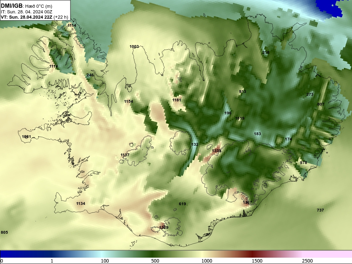
Task: Click the 805 value on the left edge
Action: point(4,232)
